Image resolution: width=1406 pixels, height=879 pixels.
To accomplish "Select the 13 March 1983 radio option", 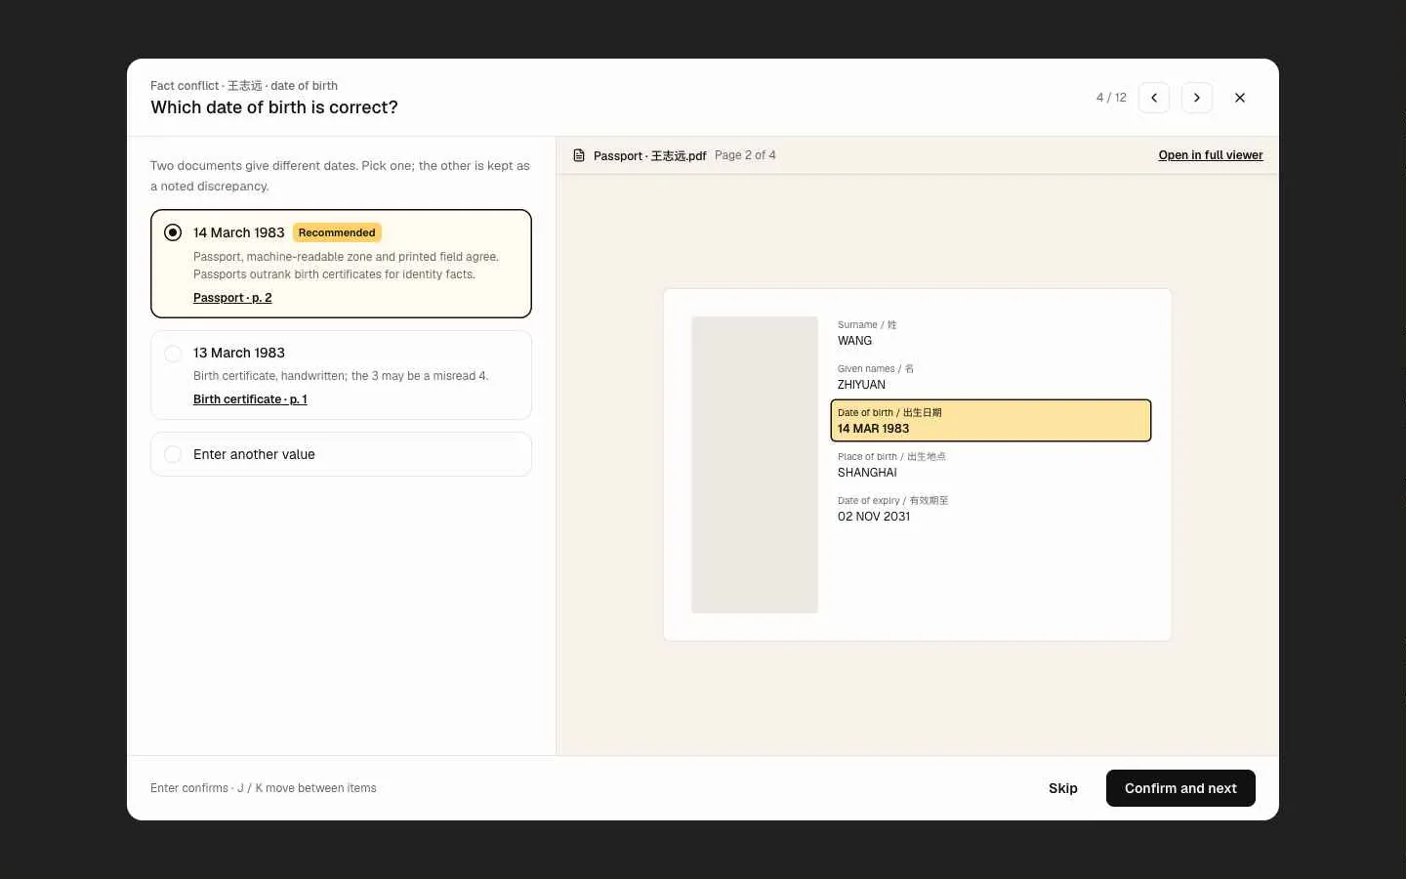I will pyautogui.click(x=173, y=354).
